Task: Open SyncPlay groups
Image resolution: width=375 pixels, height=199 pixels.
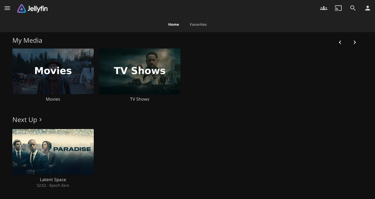Action: click(x=323, y=8)
